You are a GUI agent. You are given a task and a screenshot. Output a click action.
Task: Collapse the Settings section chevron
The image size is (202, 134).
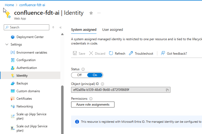point(7,44)
